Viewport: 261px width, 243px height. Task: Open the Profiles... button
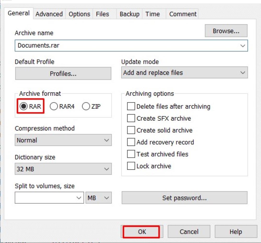point(63,74)
